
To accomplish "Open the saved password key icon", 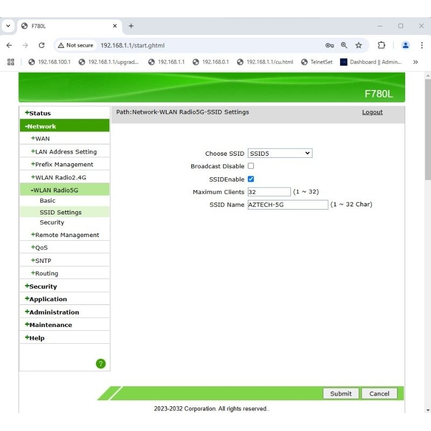I will (x=330, y=45).
